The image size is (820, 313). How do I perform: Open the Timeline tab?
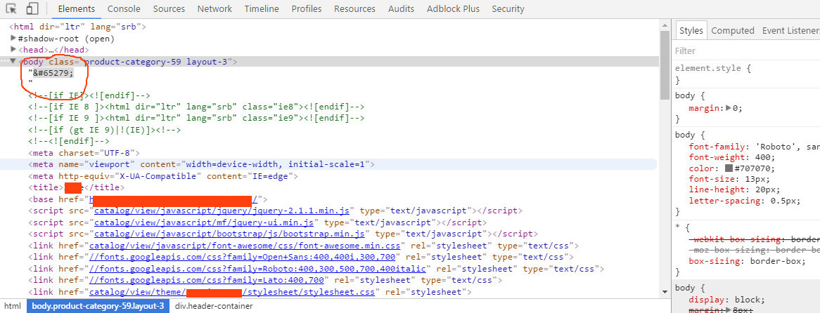[x=262, y=9]
